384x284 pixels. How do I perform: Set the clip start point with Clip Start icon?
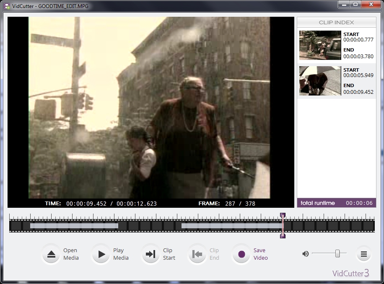150,254
